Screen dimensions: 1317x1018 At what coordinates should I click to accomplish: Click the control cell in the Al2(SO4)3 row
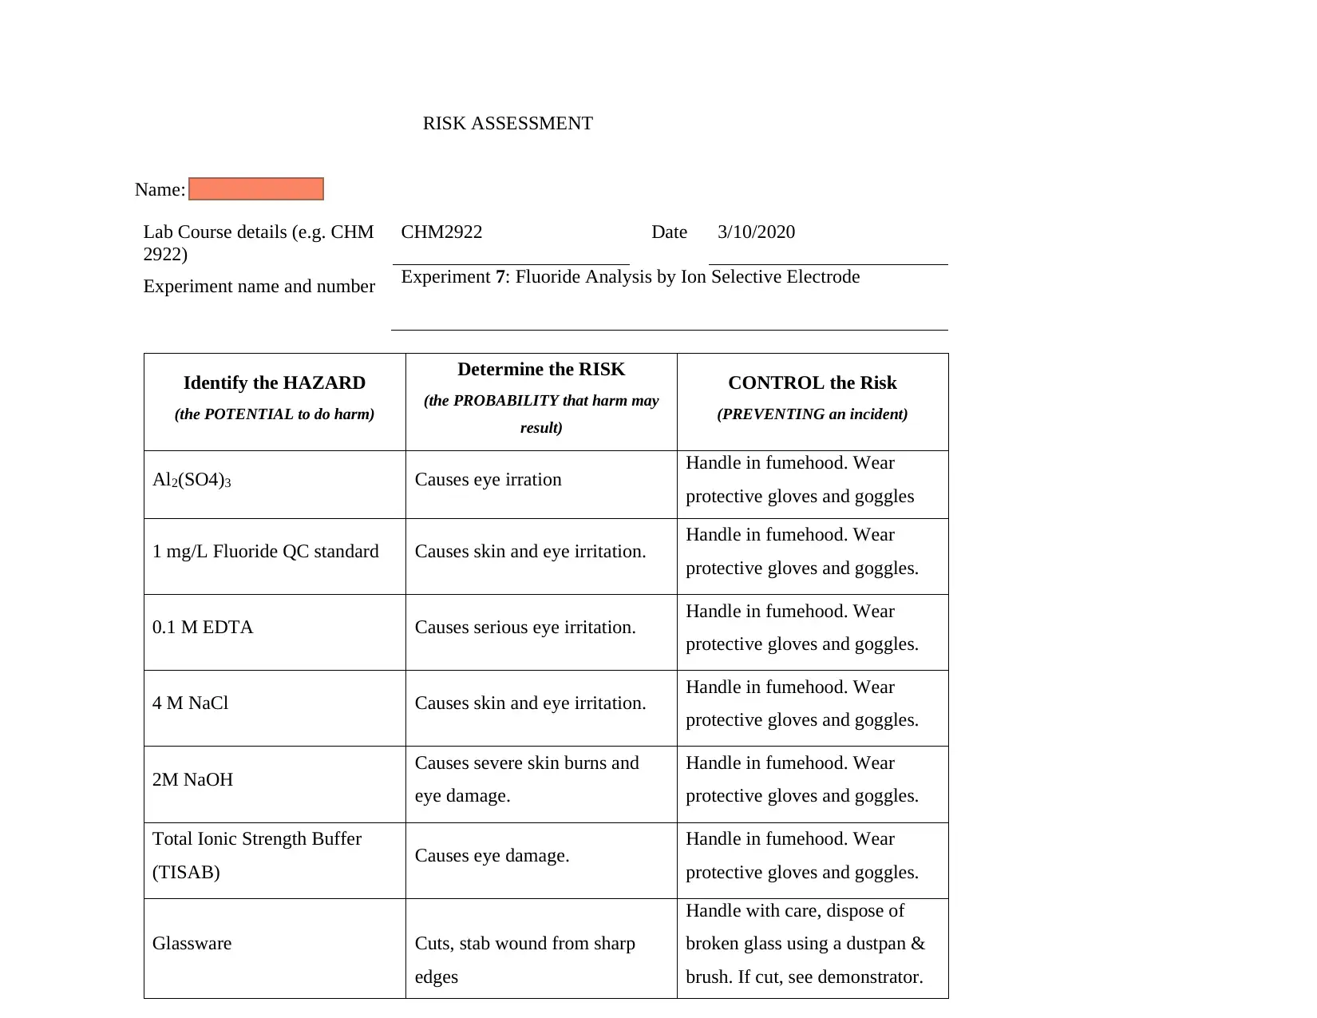pos(813,485)
